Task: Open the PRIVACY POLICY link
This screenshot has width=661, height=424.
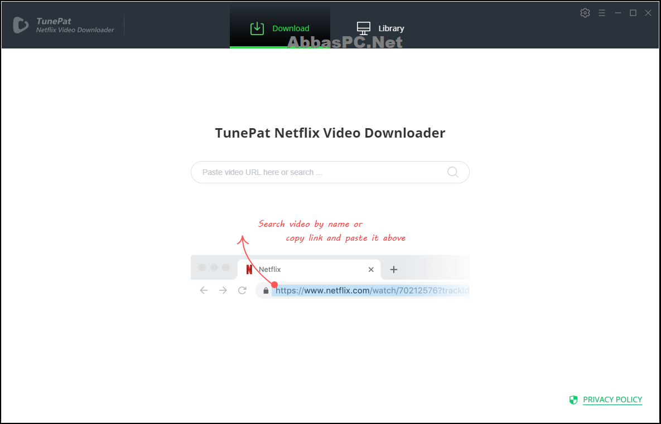Action: click(x=612, y=399)
